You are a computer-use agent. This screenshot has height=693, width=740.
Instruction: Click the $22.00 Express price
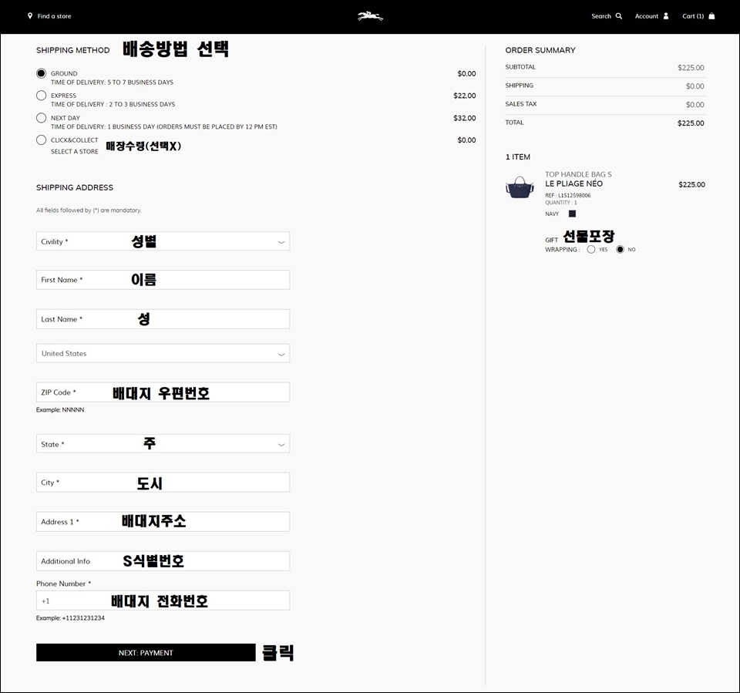[464, 96]
